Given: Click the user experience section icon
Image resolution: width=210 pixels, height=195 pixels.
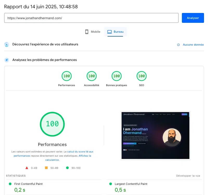Looking at the screenshot, I should 7,45.
